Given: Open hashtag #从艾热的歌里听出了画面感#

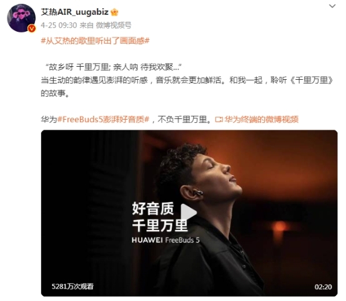Looking at the screenshot, I should coord(95,41).
